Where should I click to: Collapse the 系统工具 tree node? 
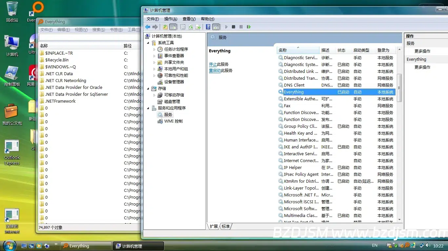(x=148, y=43)
